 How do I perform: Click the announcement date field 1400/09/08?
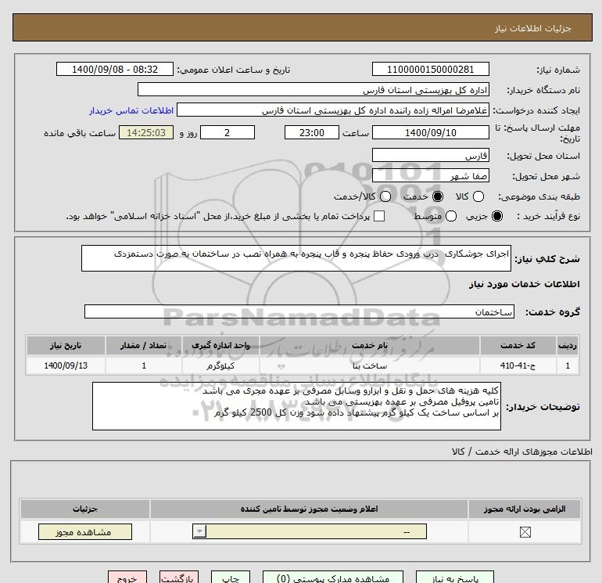pyautogui.click(x=115, y=69)
